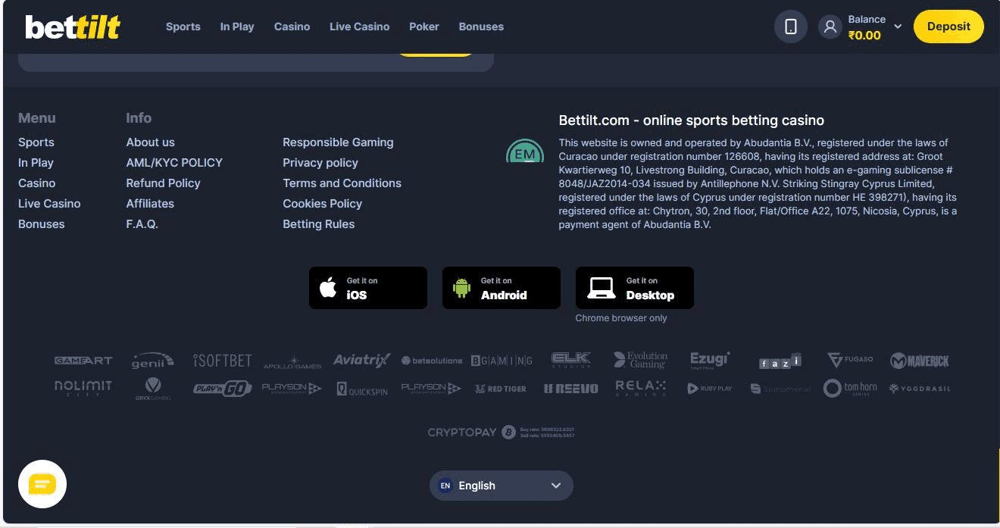Expand the Balance dropdown arrow

click(898, 27)
